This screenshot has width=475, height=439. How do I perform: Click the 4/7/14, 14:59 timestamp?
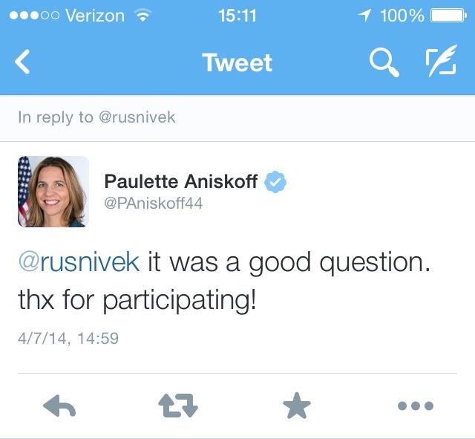68,339
